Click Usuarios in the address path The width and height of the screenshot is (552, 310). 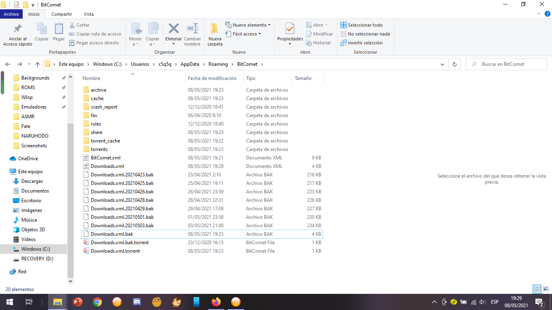[x=140, y=64]
